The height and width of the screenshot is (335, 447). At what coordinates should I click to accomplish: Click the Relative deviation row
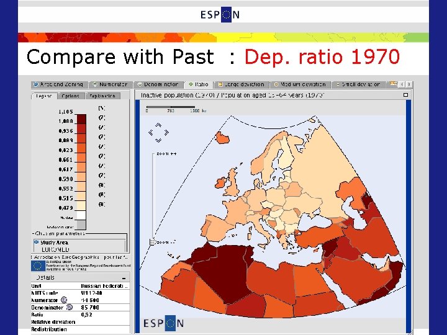click(x=80, y=322)
